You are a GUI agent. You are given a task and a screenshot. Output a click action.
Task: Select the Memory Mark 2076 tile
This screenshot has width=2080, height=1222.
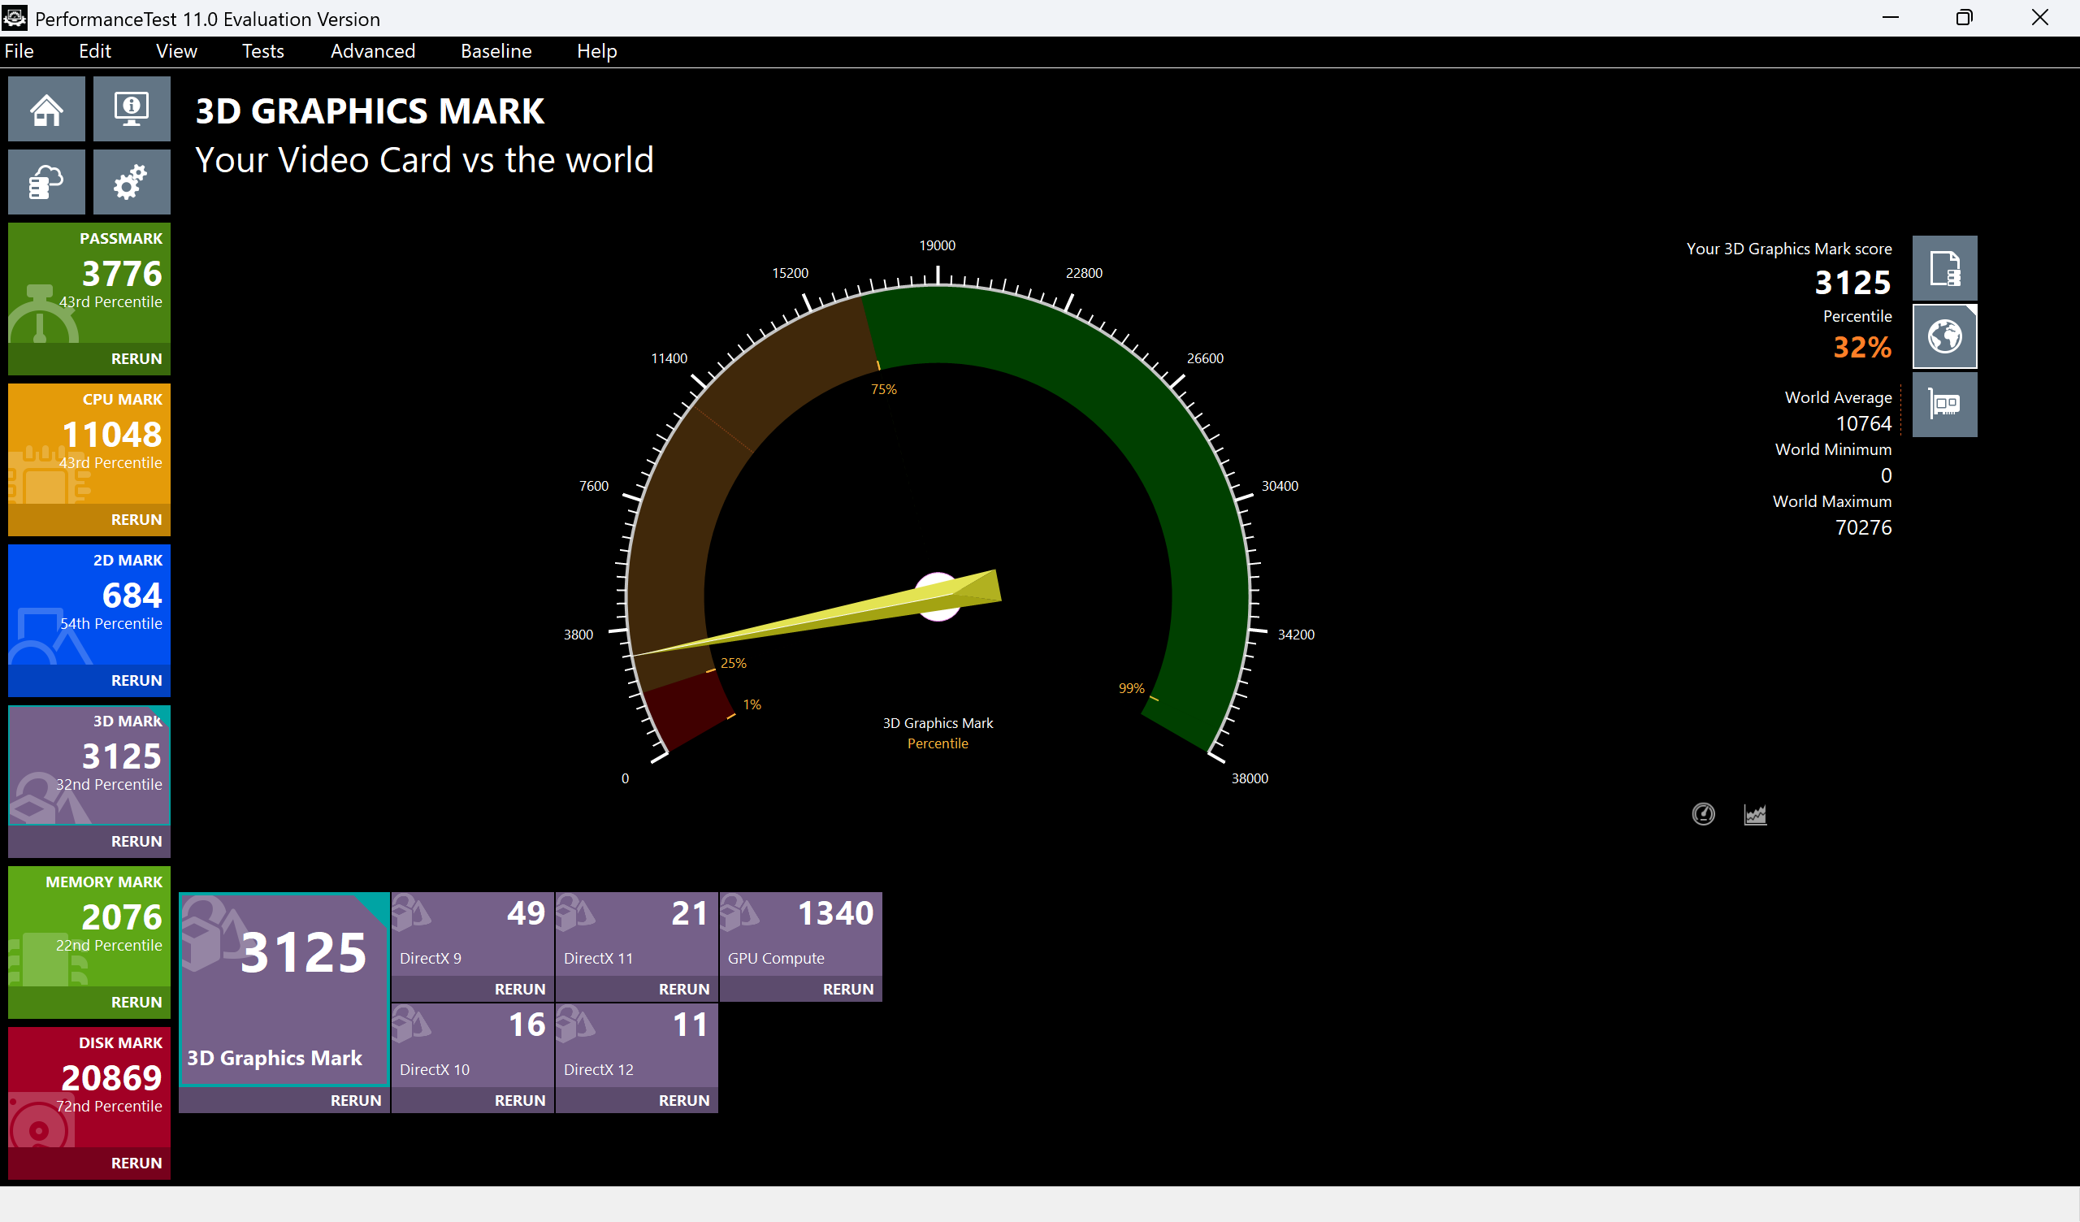tap(89, 926)
